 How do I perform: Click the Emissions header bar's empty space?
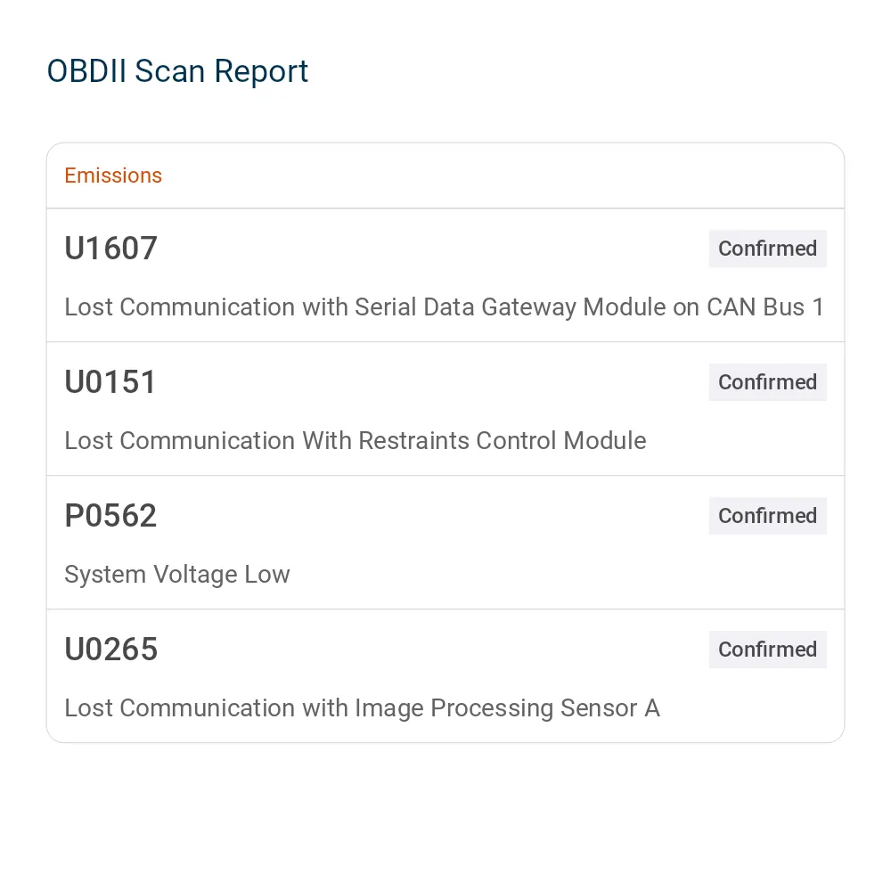point(500,176)
